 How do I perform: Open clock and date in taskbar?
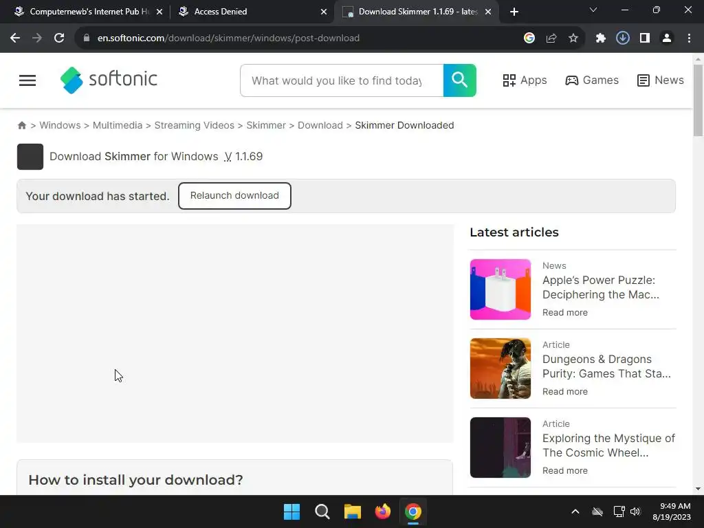672,511
